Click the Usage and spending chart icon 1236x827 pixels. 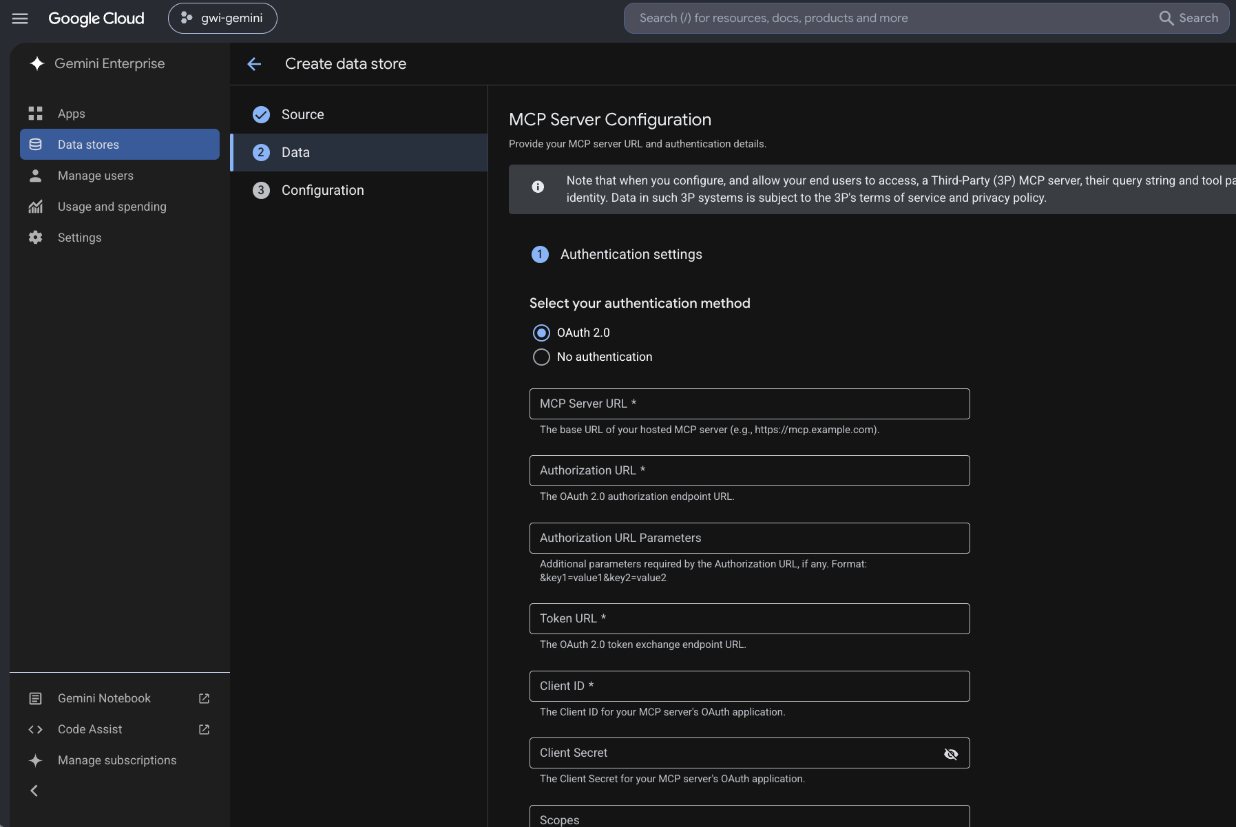pos(36,207)
